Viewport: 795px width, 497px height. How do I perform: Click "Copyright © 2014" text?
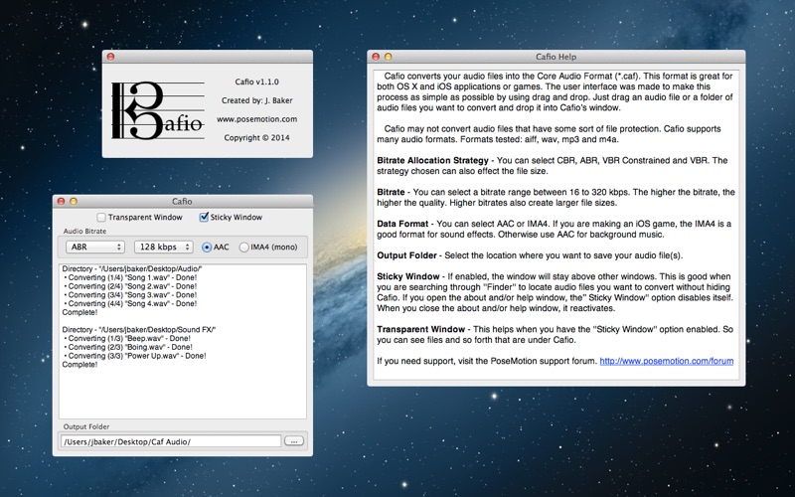click(257, 137)
